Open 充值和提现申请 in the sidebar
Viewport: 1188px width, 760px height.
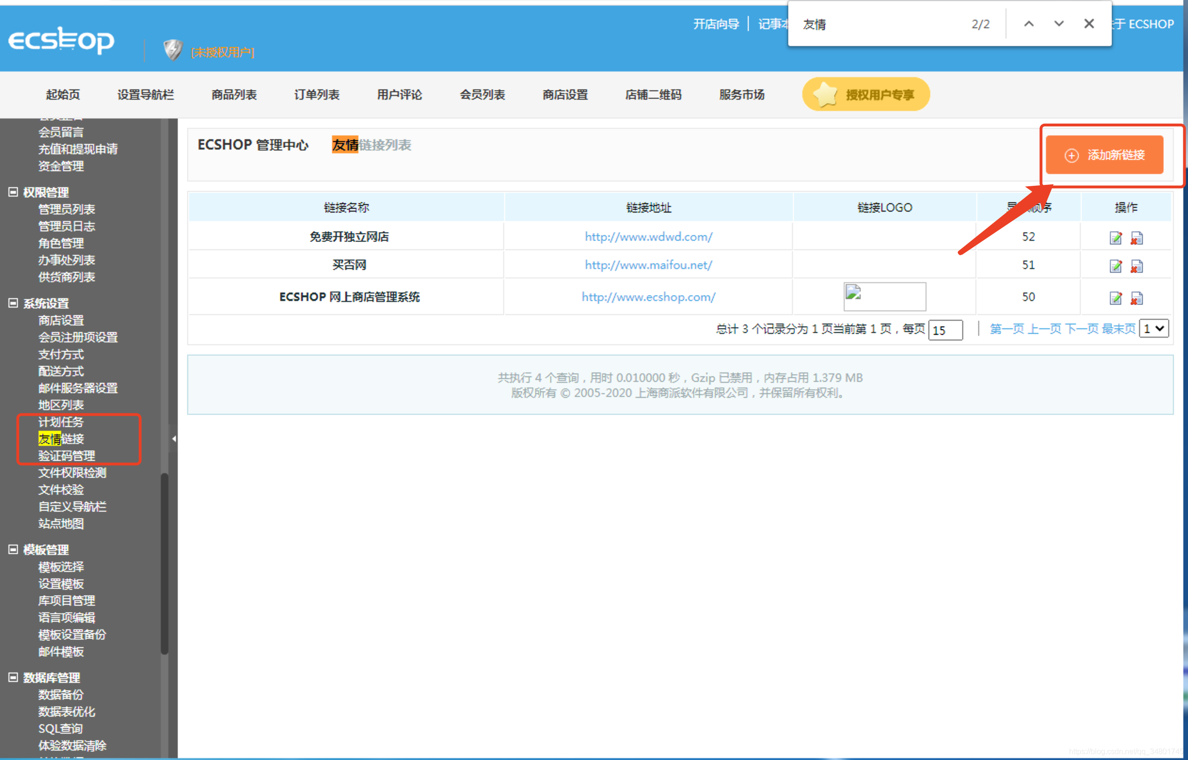tap(78, 149)
